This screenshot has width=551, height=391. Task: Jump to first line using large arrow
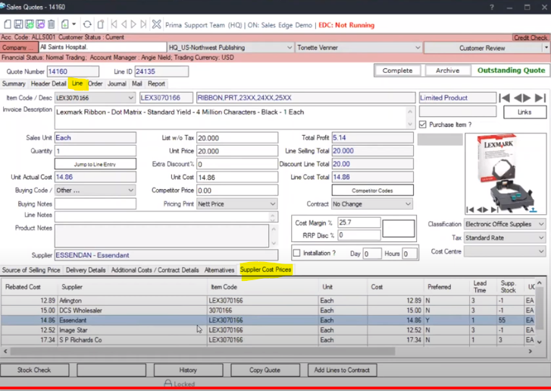pyautogui.click(x=505, y=98)
